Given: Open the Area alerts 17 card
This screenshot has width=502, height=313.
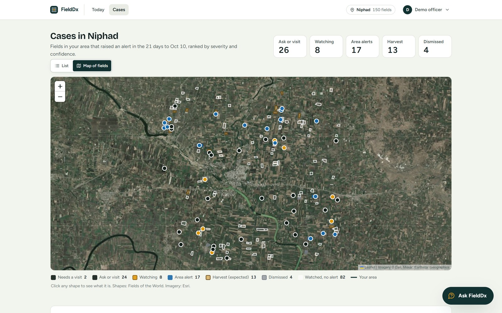Looking at the screenshot, I should pyautogui.click(x=362, y=46).
